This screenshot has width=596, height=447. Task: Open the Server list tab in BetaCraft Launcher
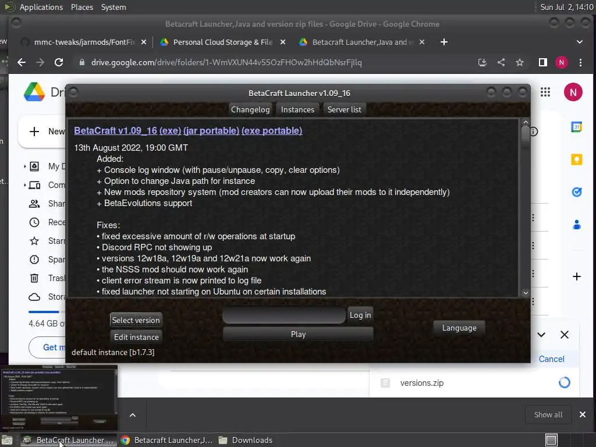344,109
